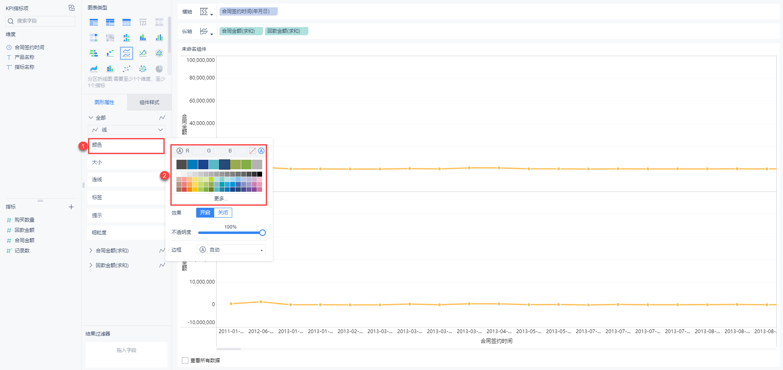Select the stacked column chart type icon
Screen dimensions: 783x370
143,38
